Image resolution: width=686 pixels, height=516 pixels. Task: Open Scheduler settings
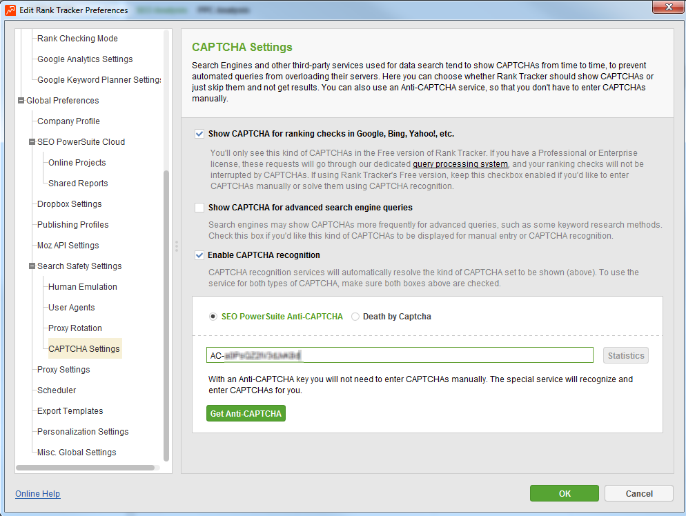57,390
